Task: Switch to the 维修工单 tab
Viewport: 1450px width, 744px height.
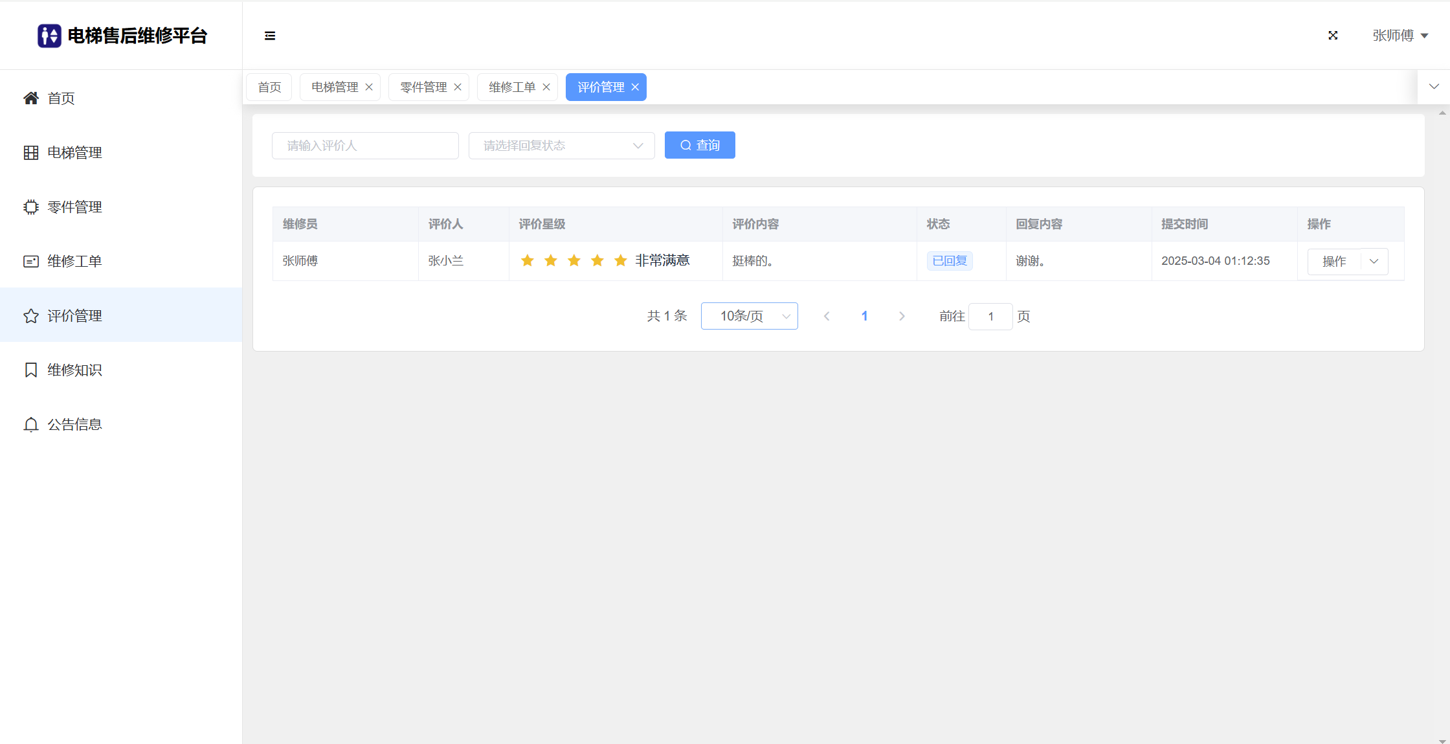Action: tap(511, 87)
